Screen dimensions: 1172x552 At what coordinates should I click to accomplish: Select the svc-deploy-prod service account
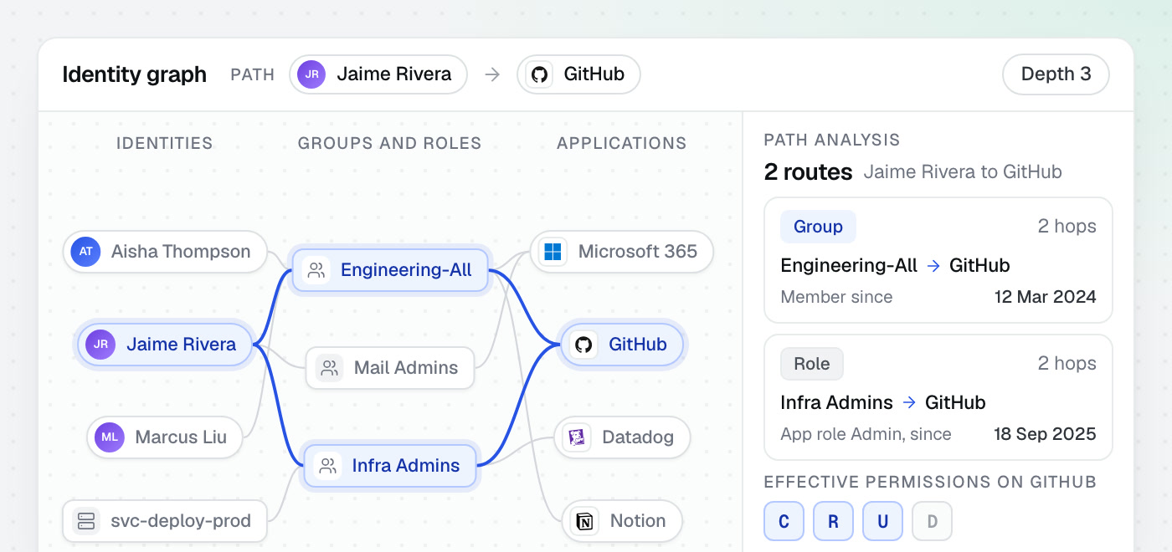165,521
